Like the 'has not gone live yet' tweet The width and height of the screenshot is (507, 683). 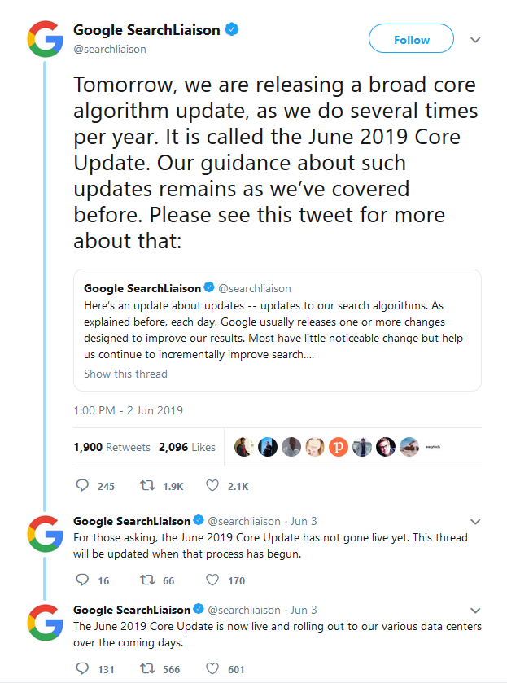(x=212, y=580)
